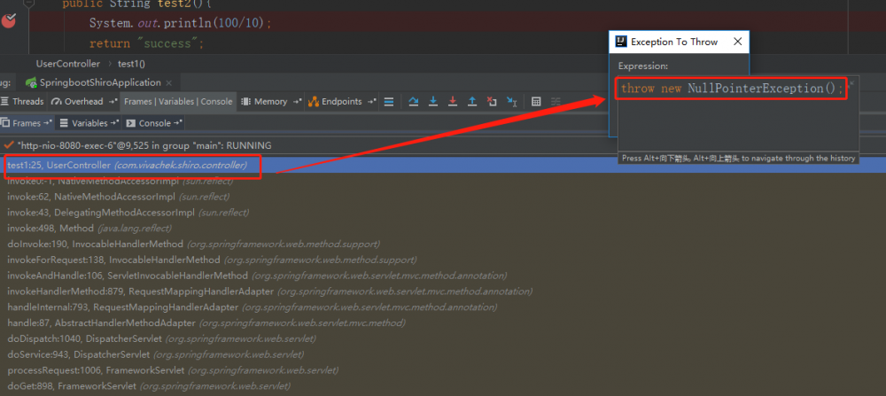Select frame doDispatch:1040, DispatcherServlet

pos(443,339)
